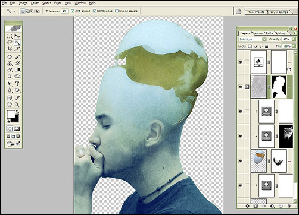Select the Brush tool
Image resolution: width=299 pixels, height=215 pixels.
pyautogui.click(x=17, y=57)
